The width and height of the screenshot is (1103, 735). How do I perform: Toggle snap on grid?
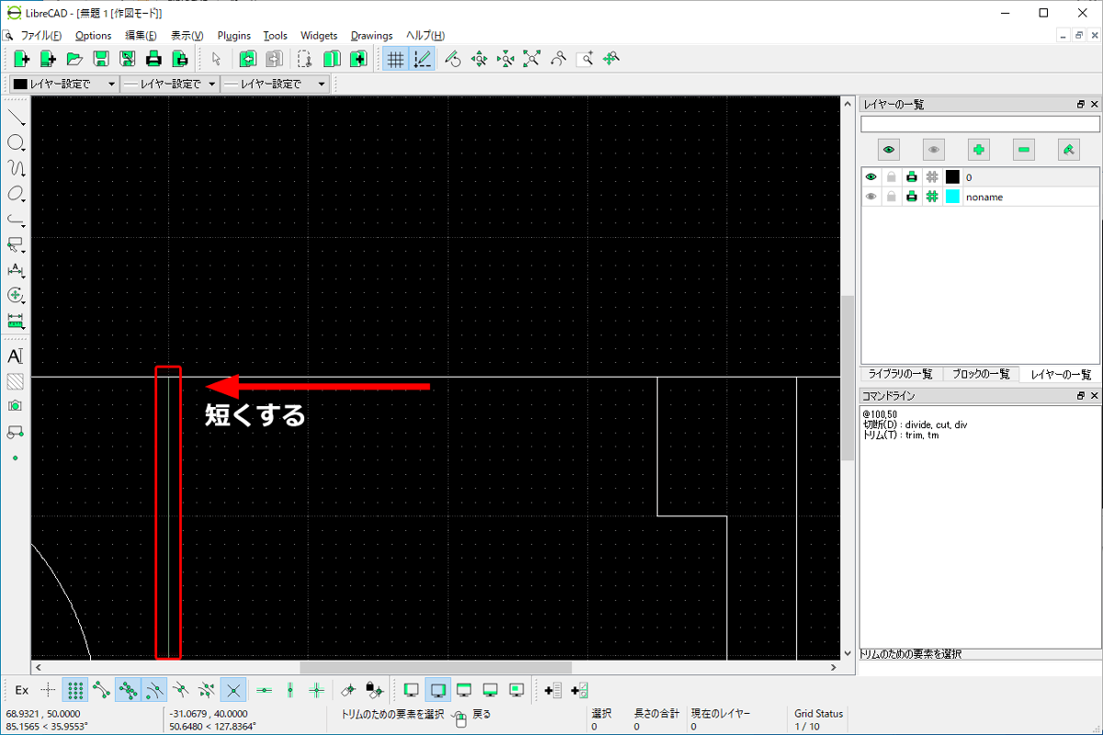pyautogui.click(x=76, y=689)
